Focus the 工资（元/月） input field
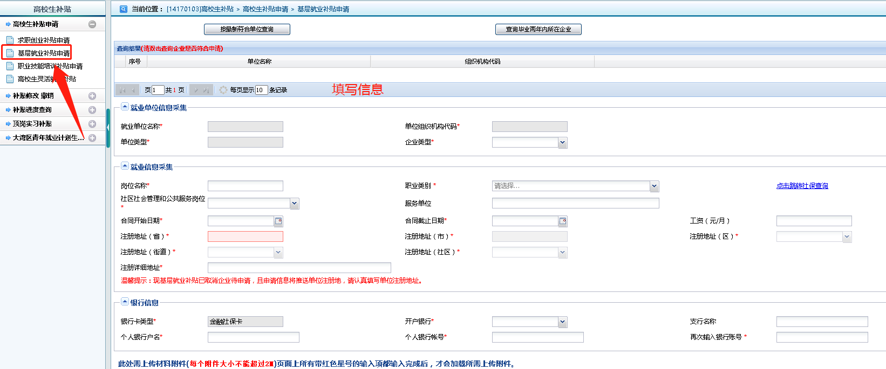The image size is (886, 369). tap(814, 221)
